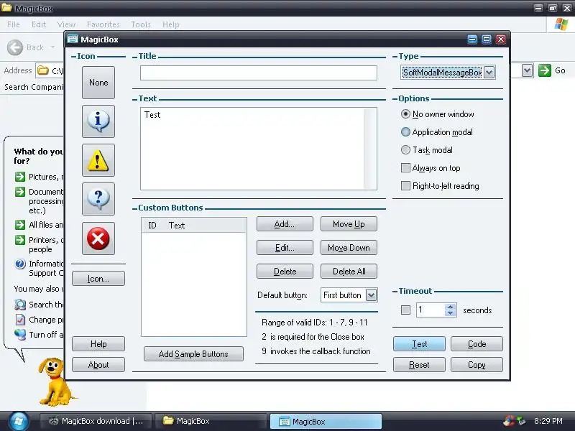Open the Default button First button dropdown
This screenshot has height=431, width=575.
tap(371, 295)
